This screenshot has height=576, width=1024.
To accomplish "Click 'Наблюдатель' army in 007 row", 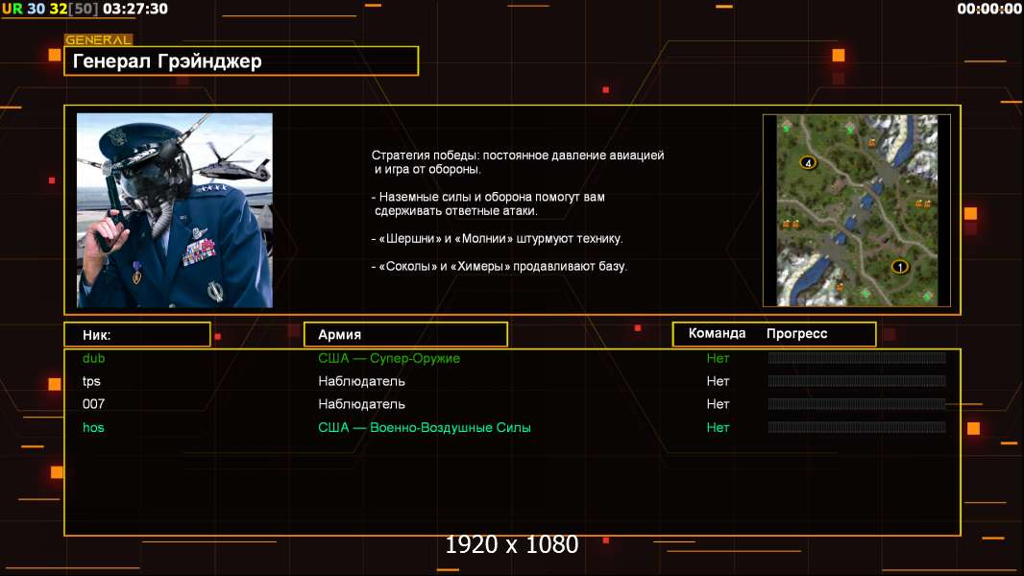I will (x=362, y=404).
